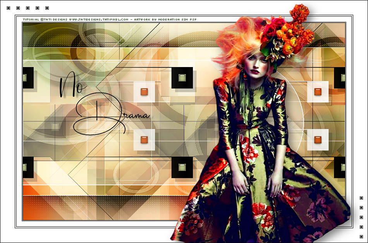Viewport: 368px width, 243px height.
Task: Click the "No" script text
Action: pos(72,86)
